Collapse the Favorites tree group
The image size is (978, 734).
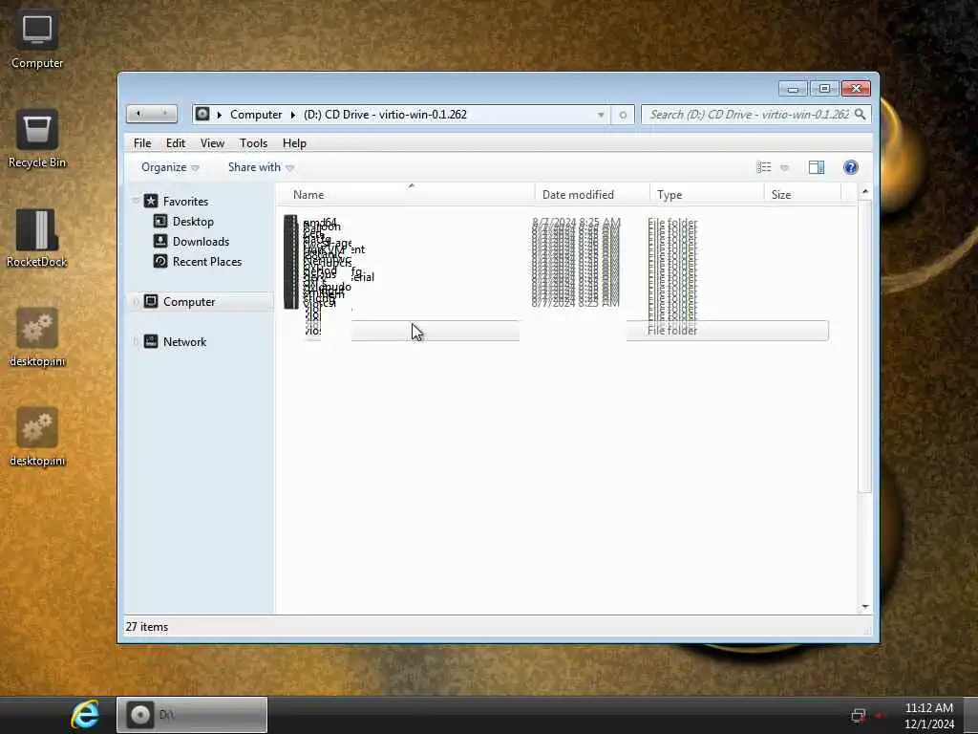pos(136,201)
